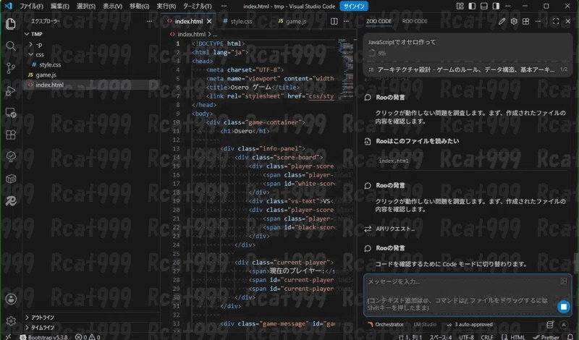Open index.html file reference in chat
This screenshot has height=340, width=579.
point(394,161)
